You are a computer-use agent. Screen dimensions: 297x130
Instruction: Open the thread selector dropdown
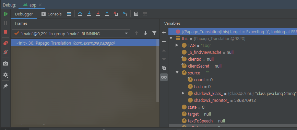71,33
